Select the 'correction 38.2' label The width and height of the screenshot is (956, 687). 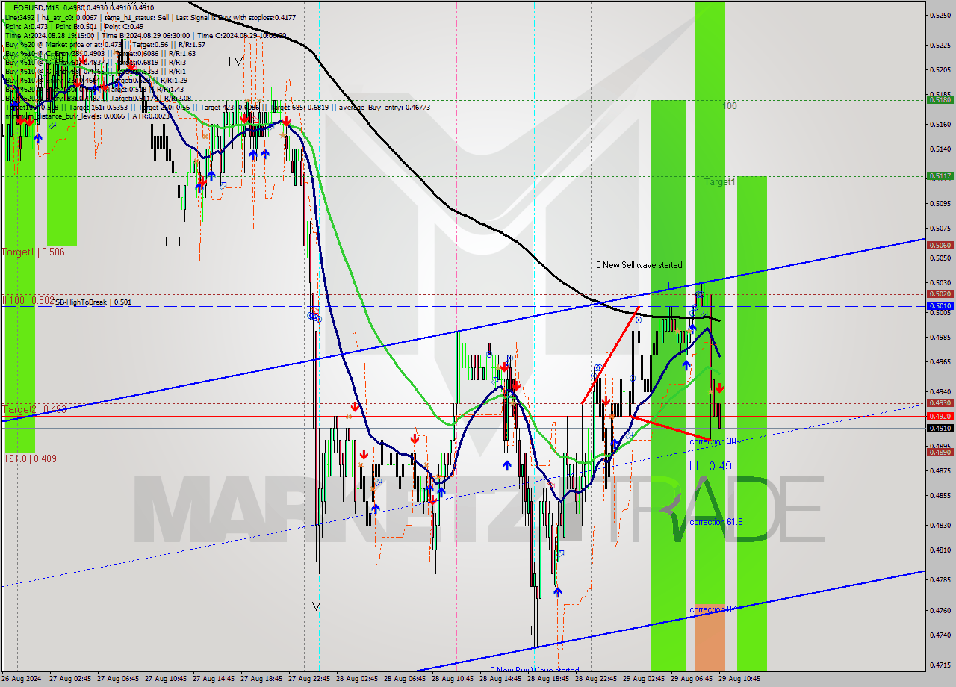716,441
